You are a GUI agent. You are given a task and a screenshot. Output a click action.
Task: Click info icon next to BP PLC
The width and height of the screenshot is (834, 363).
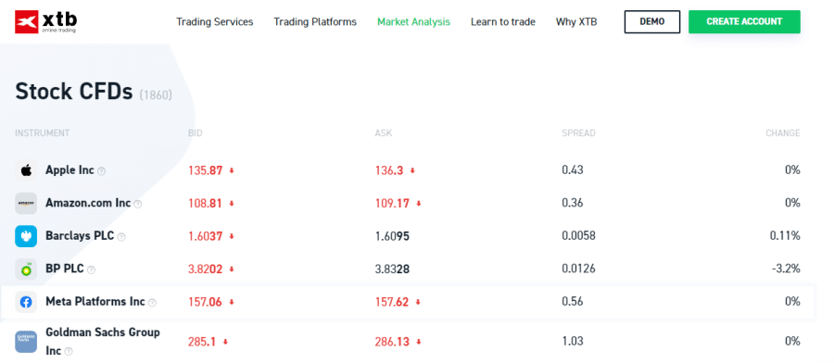coord(91,270)
